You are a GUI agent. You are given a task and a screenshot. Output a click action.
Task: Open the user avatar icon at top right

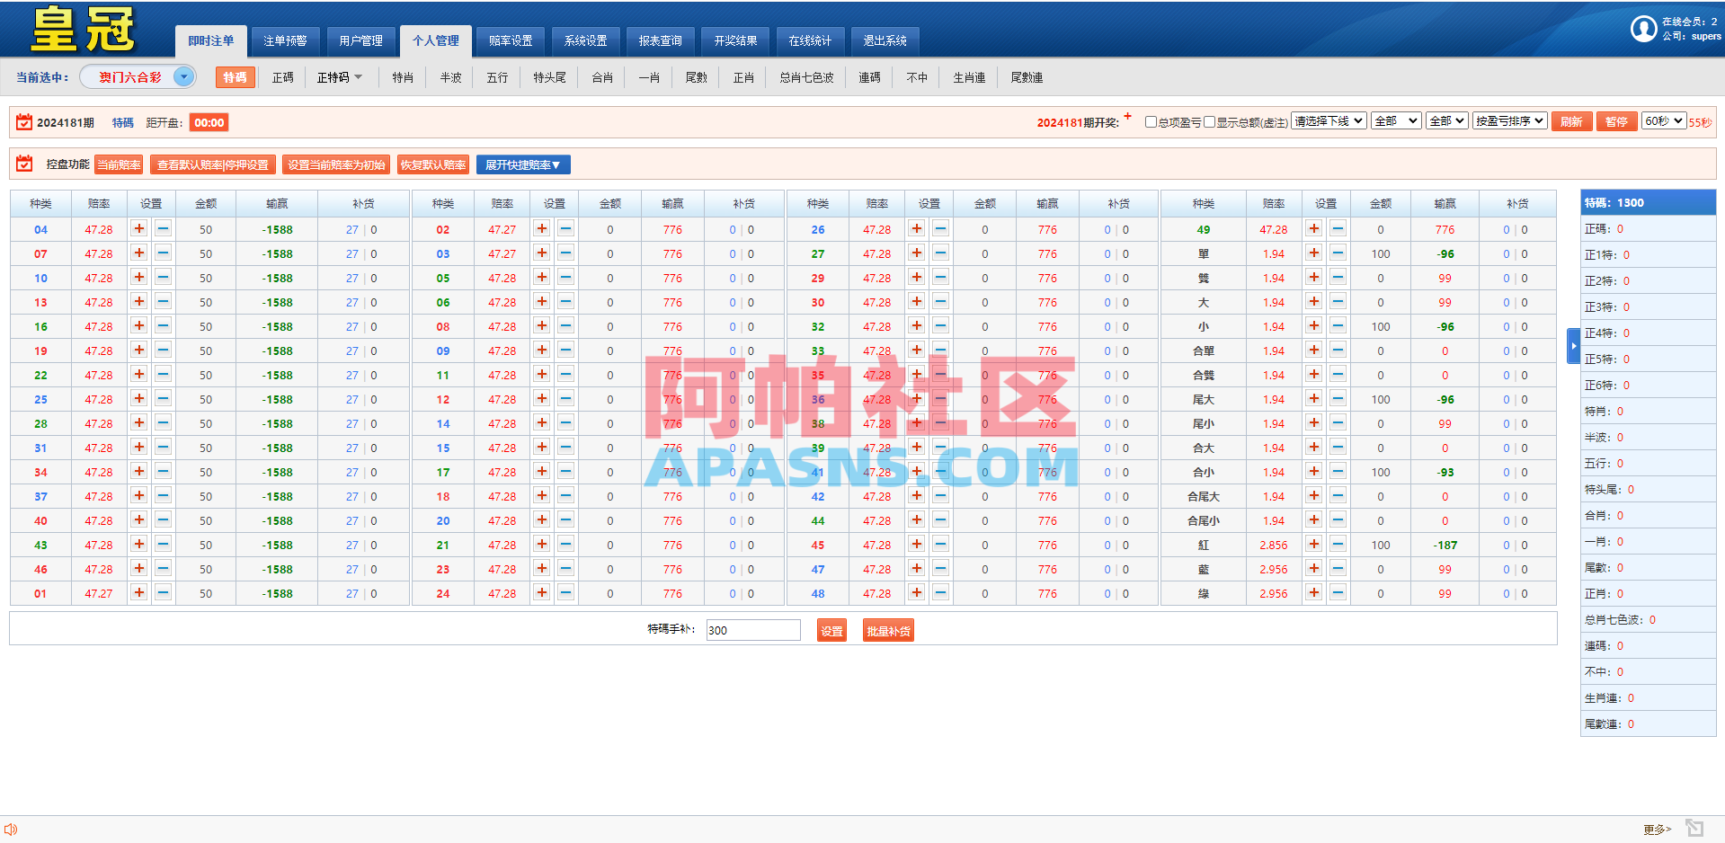(1643, 28)
